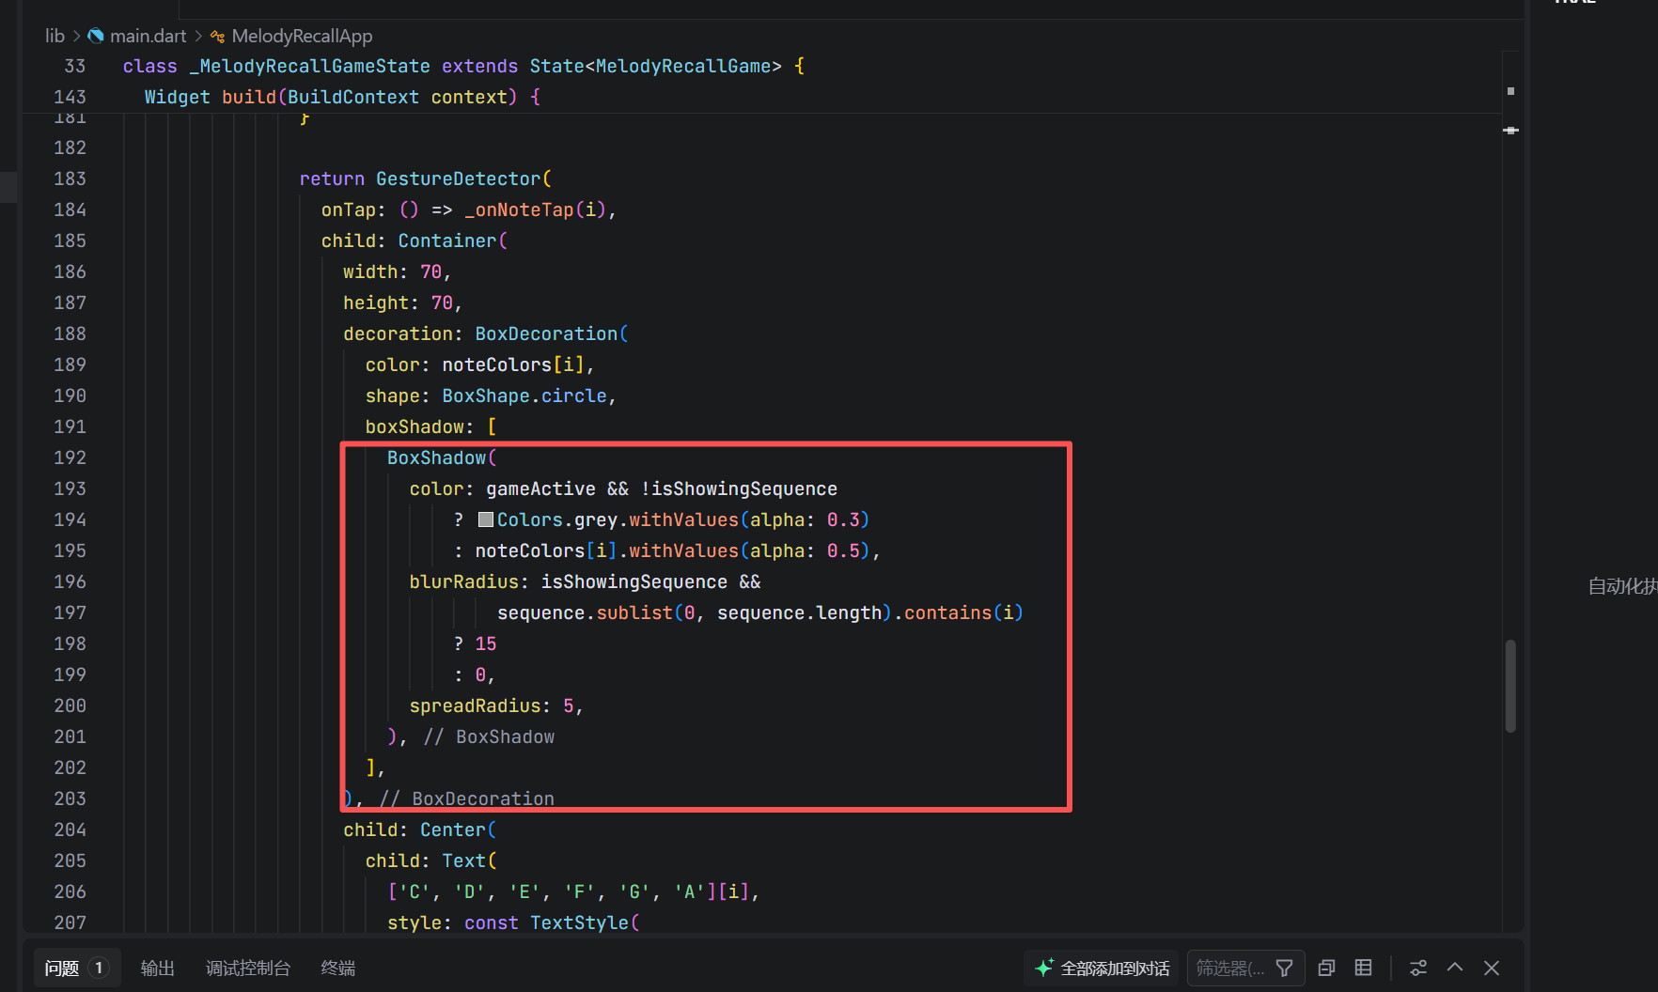
Task: Click the alpha value 0.3
Action: tap(843, 519)
